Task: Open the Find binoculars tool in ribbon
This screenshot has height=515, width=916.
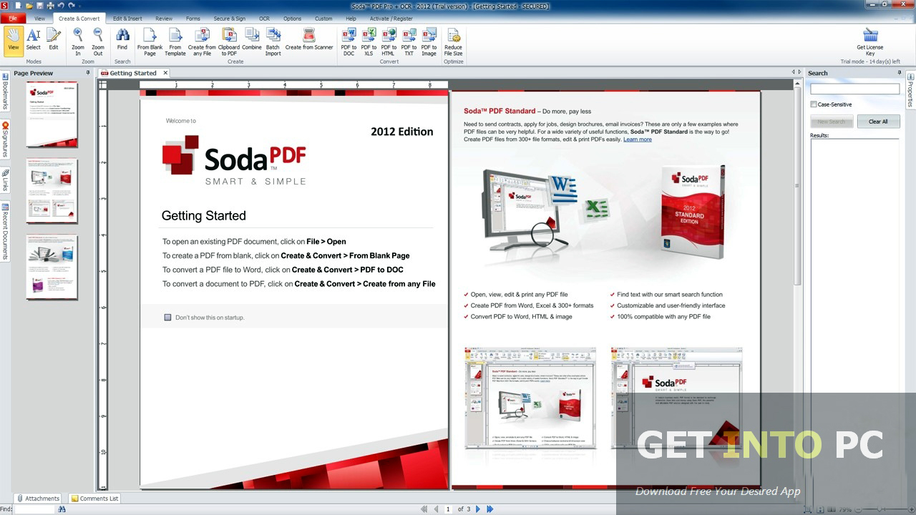Action: point(122,40)
